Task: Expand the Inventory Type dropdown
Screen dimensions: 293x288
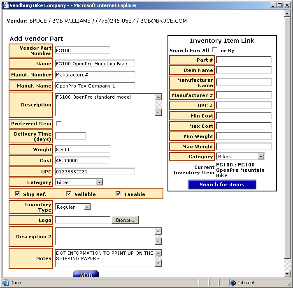Action: [87, 207]
